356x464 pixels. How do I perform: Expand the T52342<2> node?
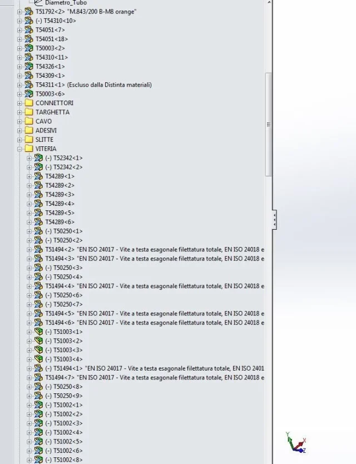(29, 167)
